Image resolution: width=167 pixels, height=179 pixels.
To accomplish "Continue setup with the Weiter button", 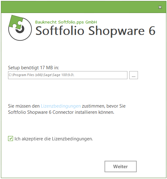I will pos(121,166).
